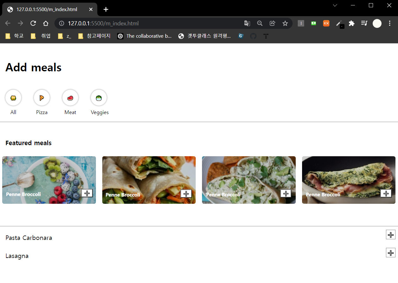This screenshot has height=283, width=398.
Task: Open the veggie wrap meal image
Action: click(149, 180)
